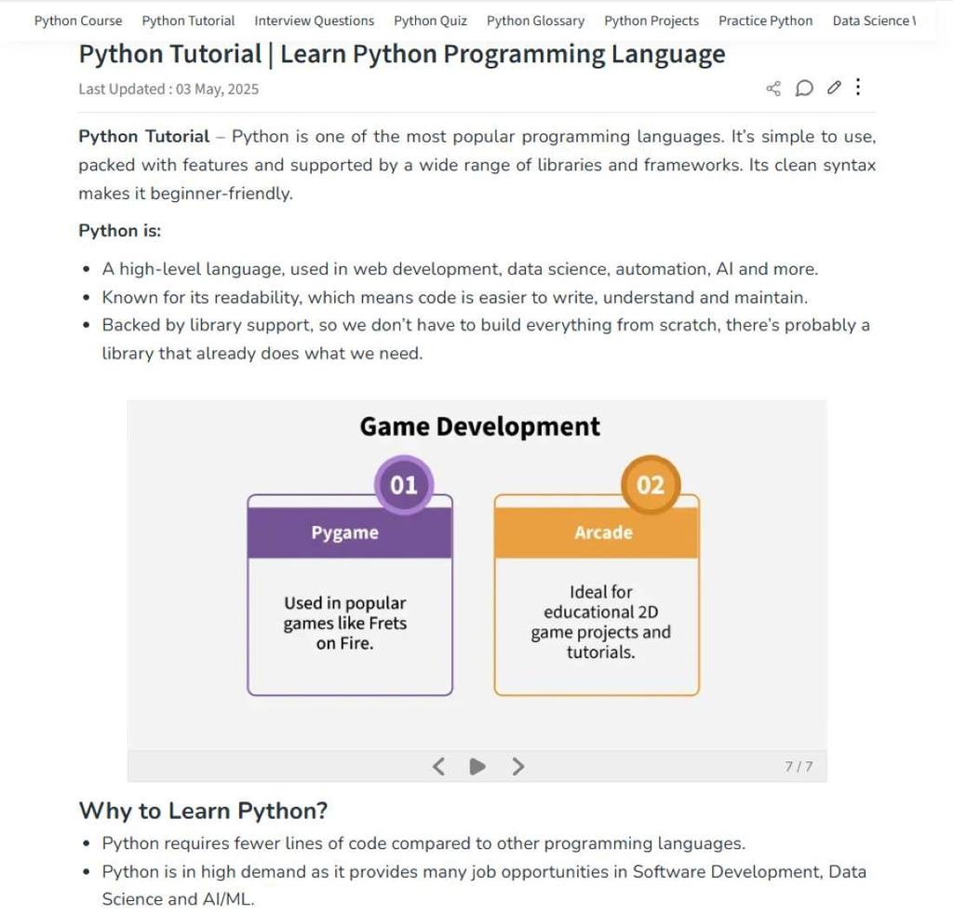This screenshot has height=915, width=953.
Task: Open Python Projects link
Action: (651, 20)
